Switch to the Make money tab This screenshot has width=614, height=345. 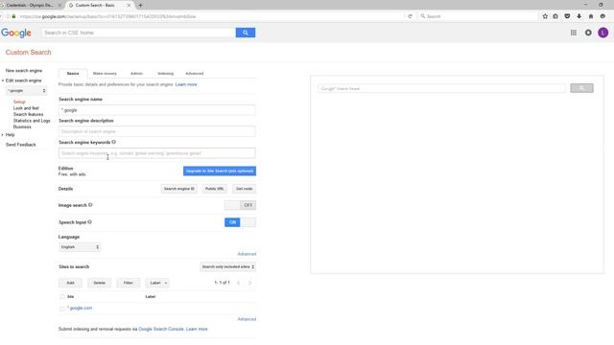pyautogui.click(x=105, y=74)
